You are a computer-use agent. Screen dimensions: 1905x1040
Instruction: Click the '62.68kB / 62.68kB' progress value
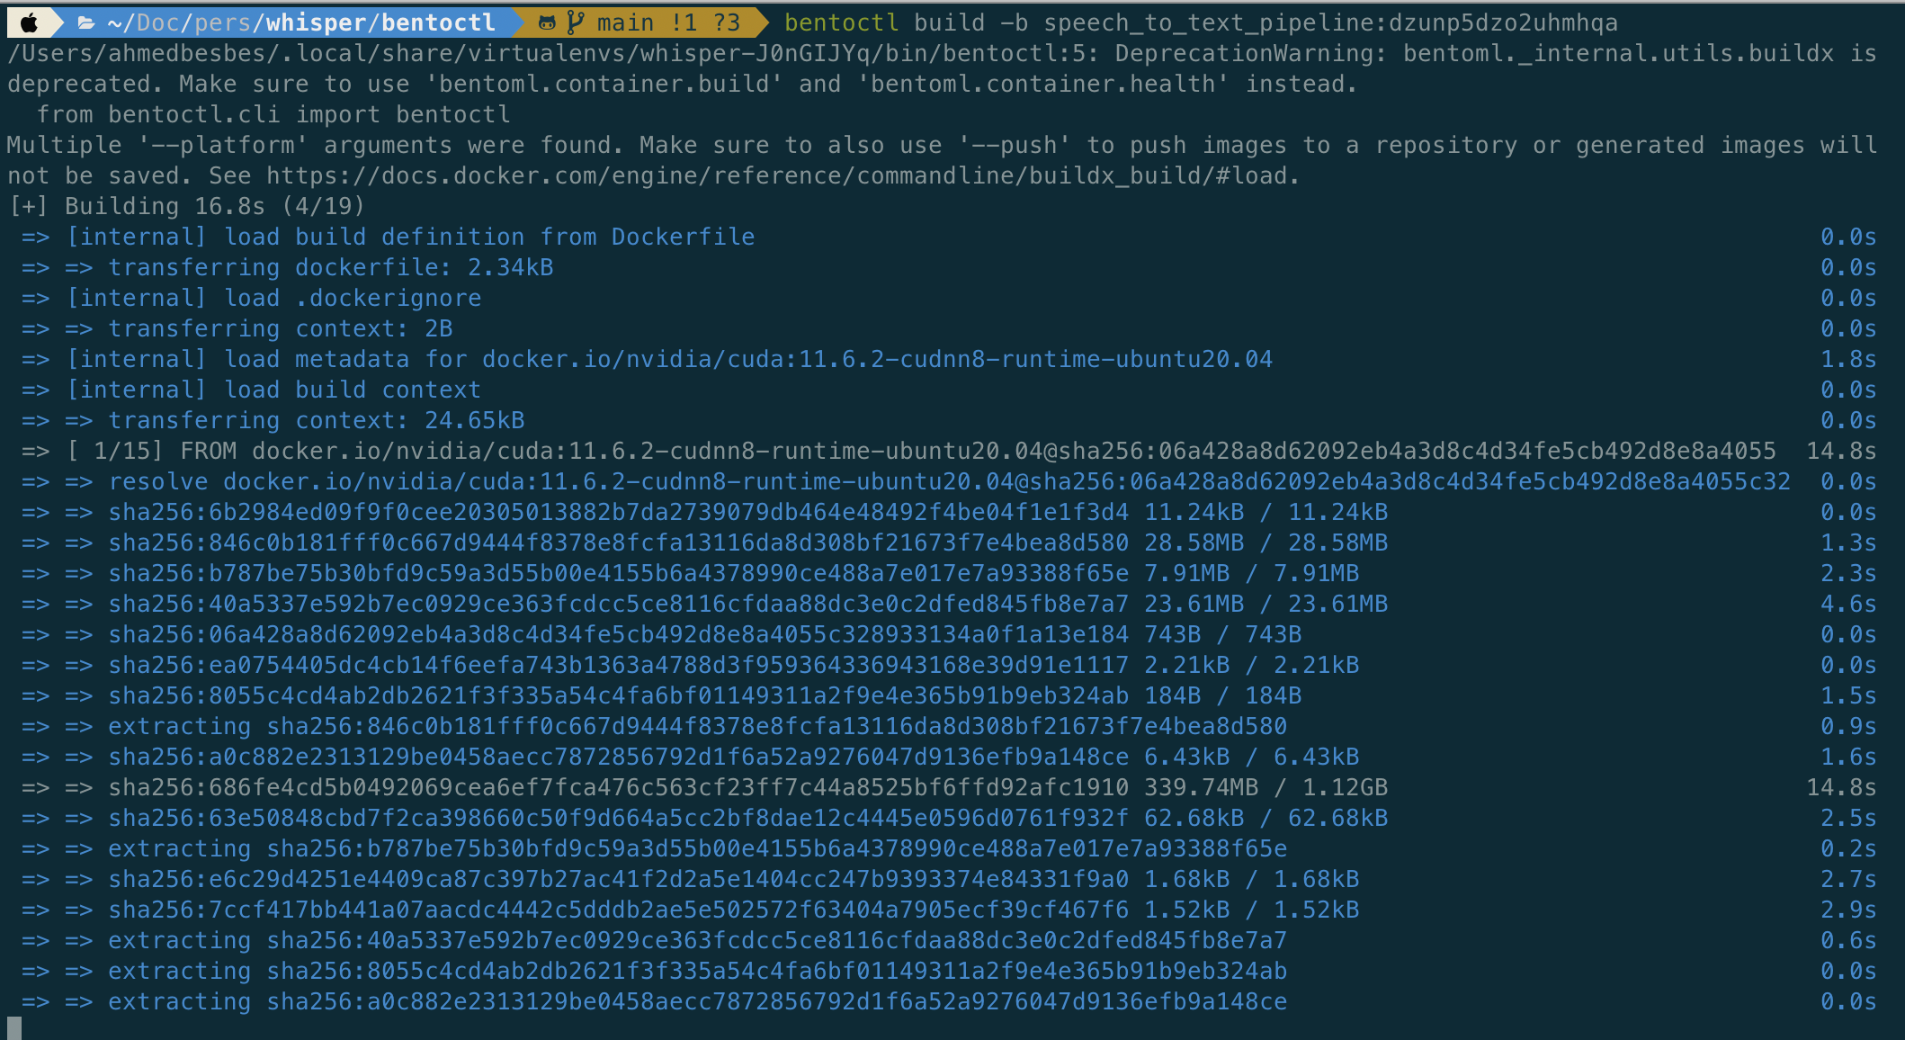point(1266,818)
